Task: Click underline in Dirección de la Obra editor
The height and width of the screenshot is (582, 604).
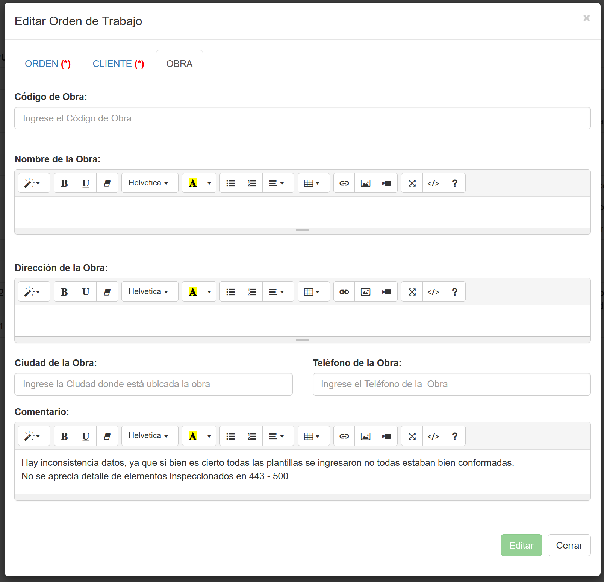Action: (86, 292)
